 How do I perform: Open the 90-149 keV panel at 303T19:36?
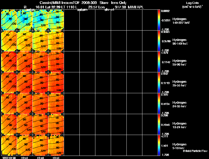9,41
